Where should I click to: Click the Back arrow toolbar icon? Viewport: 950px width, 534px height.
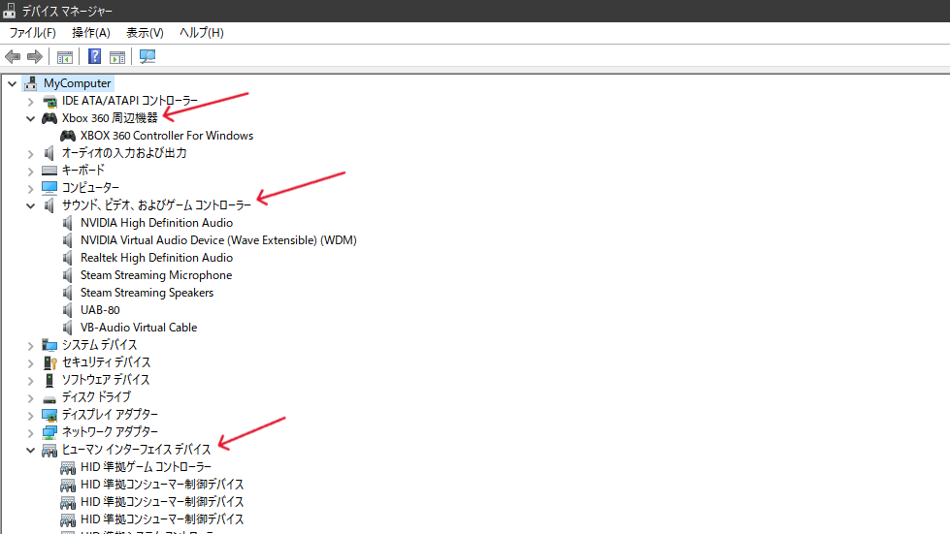13,57
